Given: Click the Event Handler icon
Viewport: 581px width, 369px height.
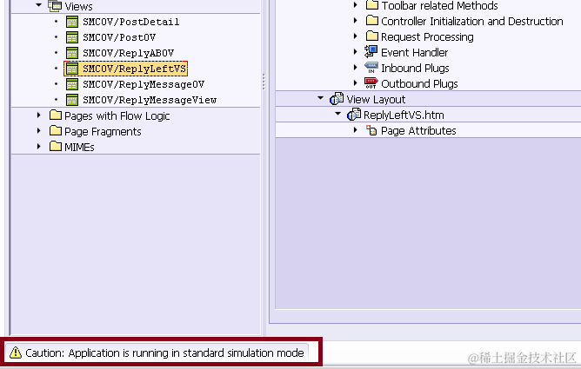Looking at the screenshot, I should coord(371,52).
